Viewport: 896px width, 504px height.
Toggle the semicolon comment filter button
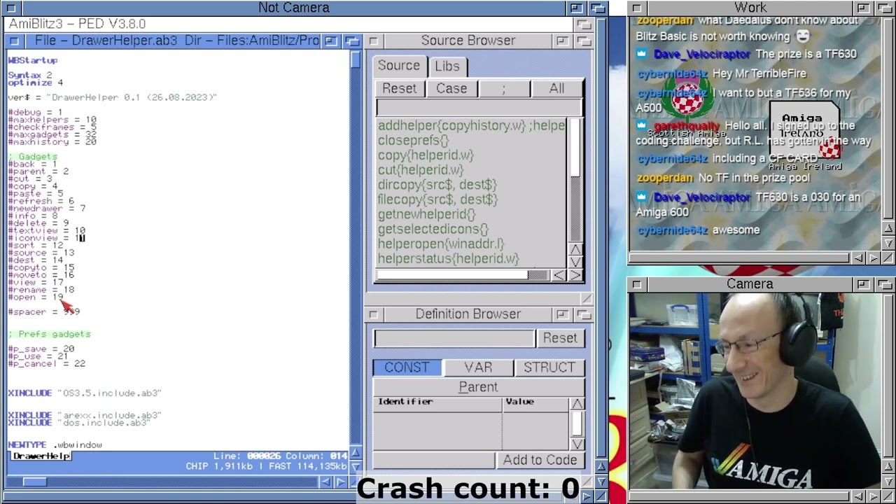[x=503, y=88]
